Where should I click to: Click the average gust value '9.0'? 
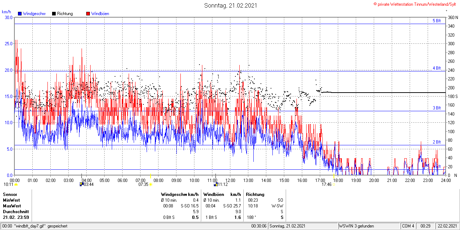point(238,212)
